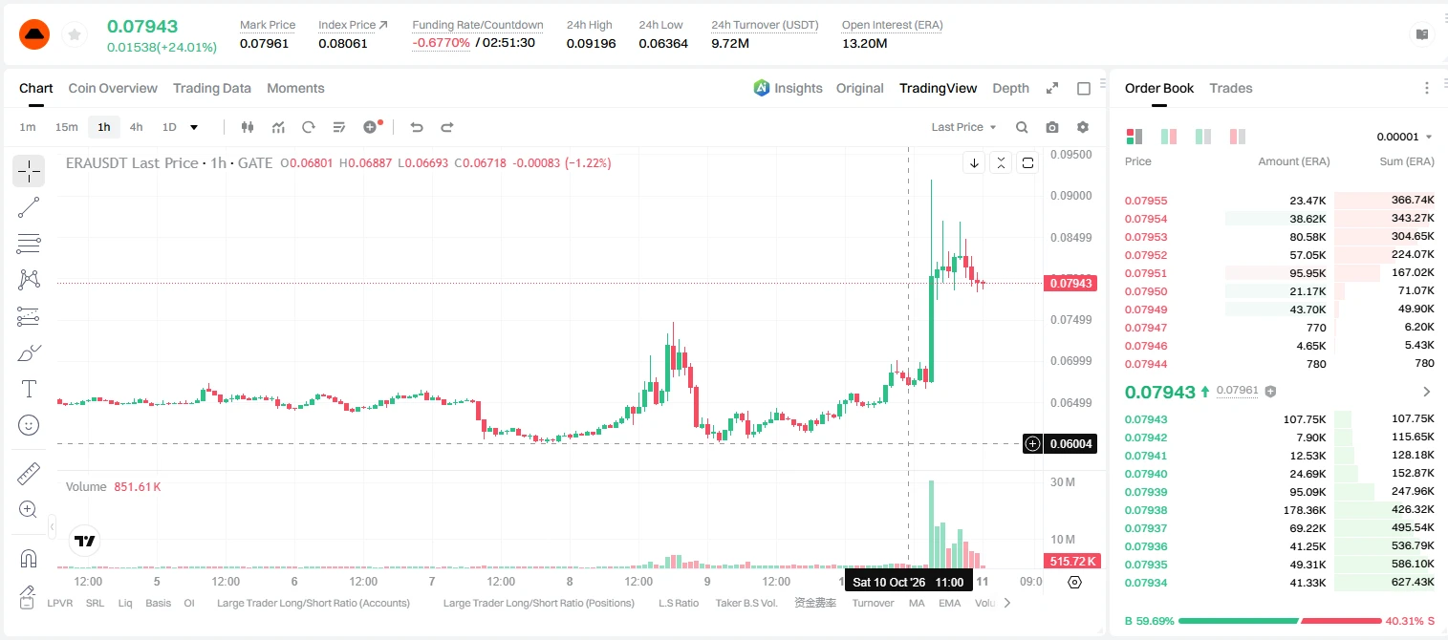Open AI Insights
The width and height of the screenshot is (1448, 640).
point(788,88)
